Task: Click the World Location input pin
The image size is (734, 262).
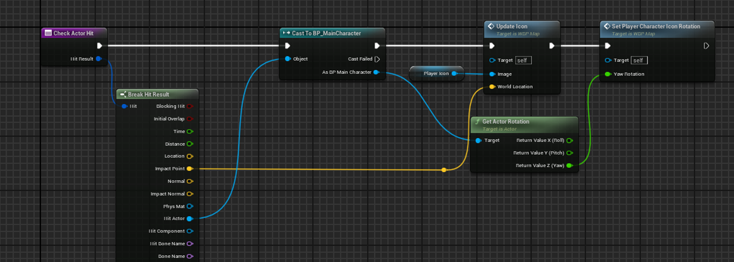Action: tap(492, 87)
